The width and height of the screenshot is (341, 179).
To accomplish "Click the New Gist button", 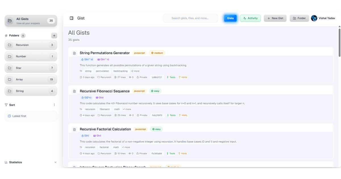I will coord(275,18).
